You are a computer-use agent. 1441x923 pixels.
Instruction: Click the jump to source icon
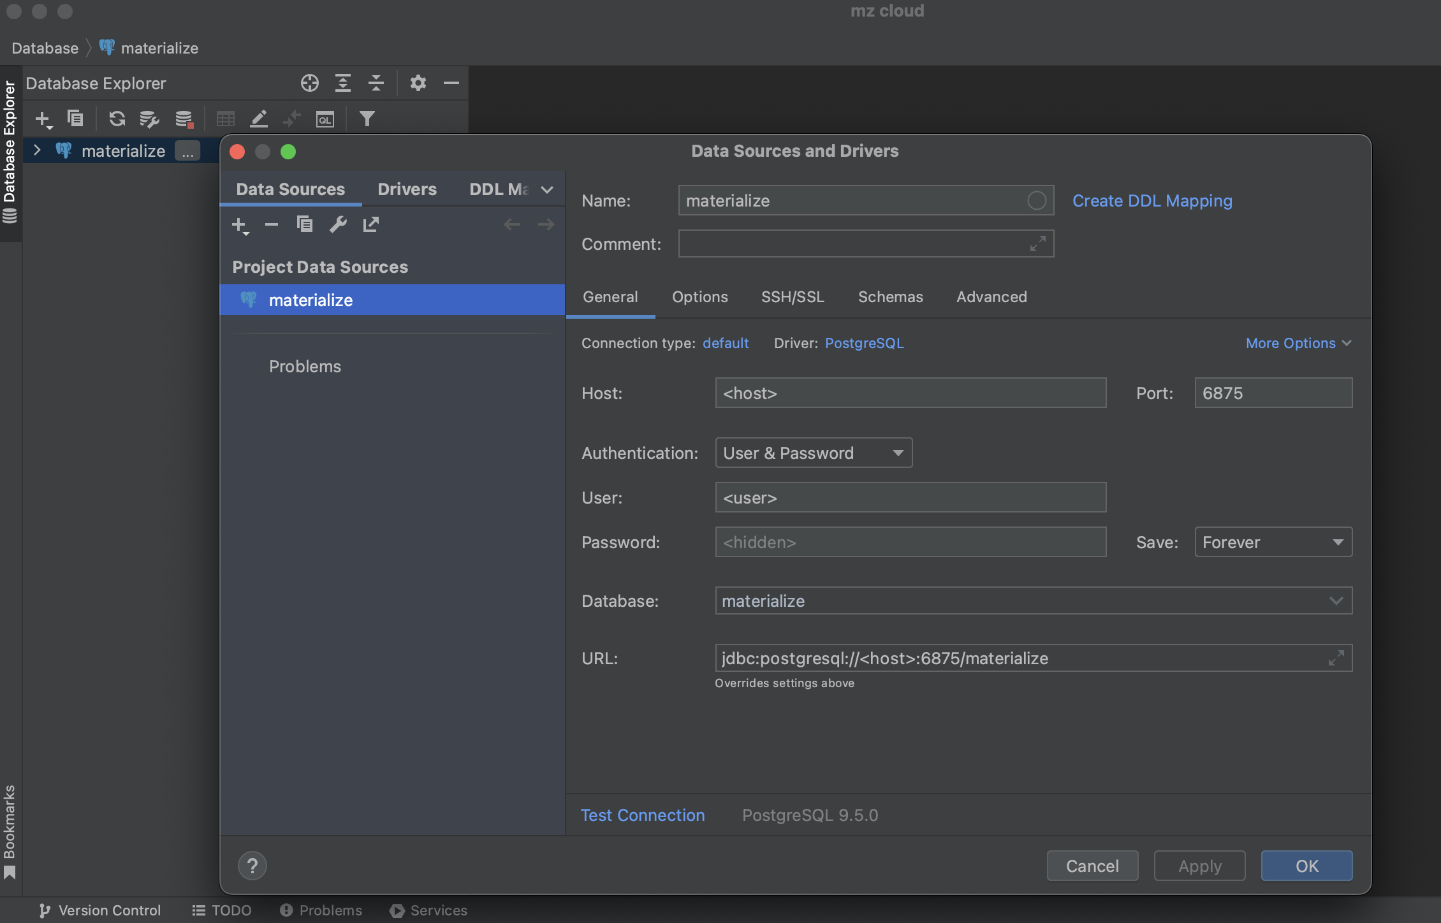(292, 119)
